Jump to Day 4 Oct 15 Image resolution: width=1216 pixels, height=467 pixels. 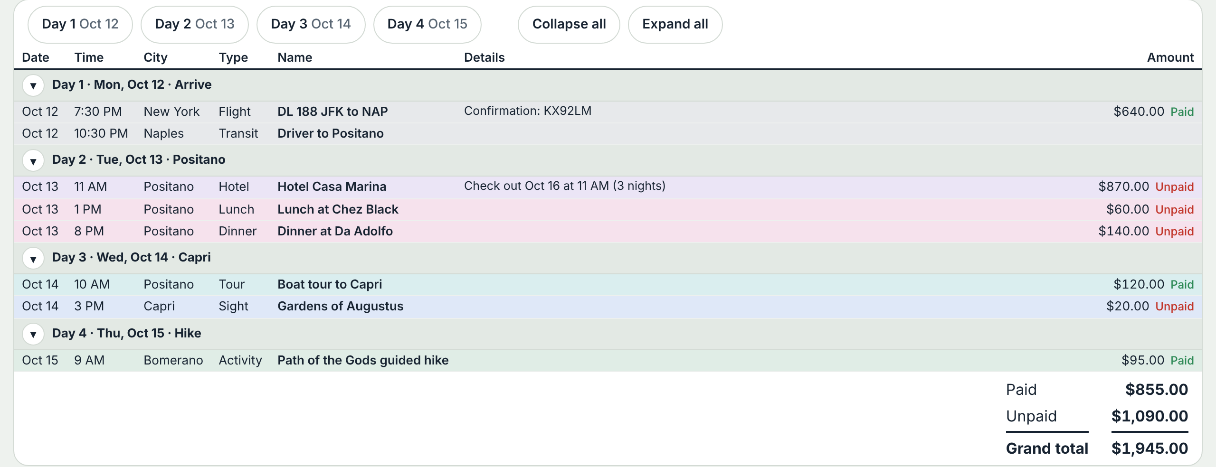click(427, 24)
